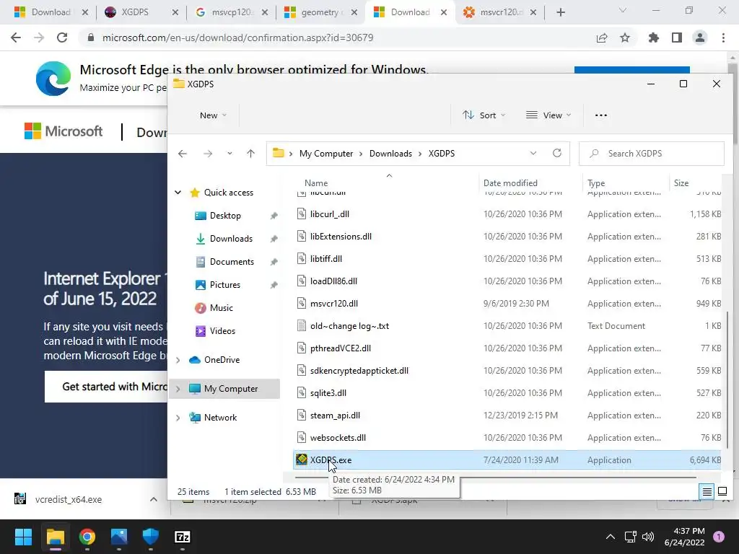Go back in Explorer window

(183, 154)
